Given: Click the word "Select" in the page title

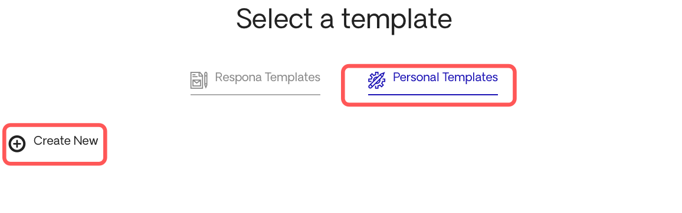Looking at the screenshot, I should tap(274, 19).
